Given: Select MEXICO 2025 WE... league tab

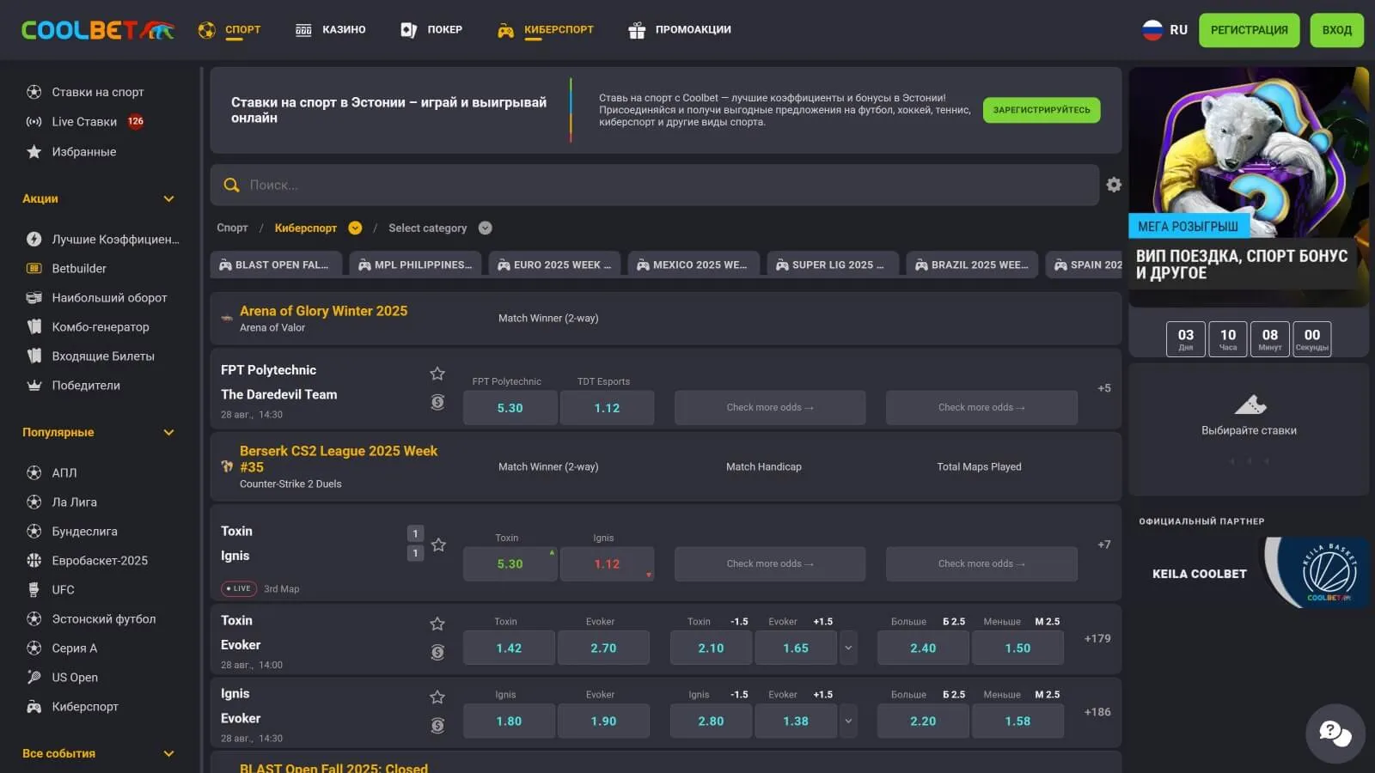Looking at the screenshot, I should click(x=694, y=265).
